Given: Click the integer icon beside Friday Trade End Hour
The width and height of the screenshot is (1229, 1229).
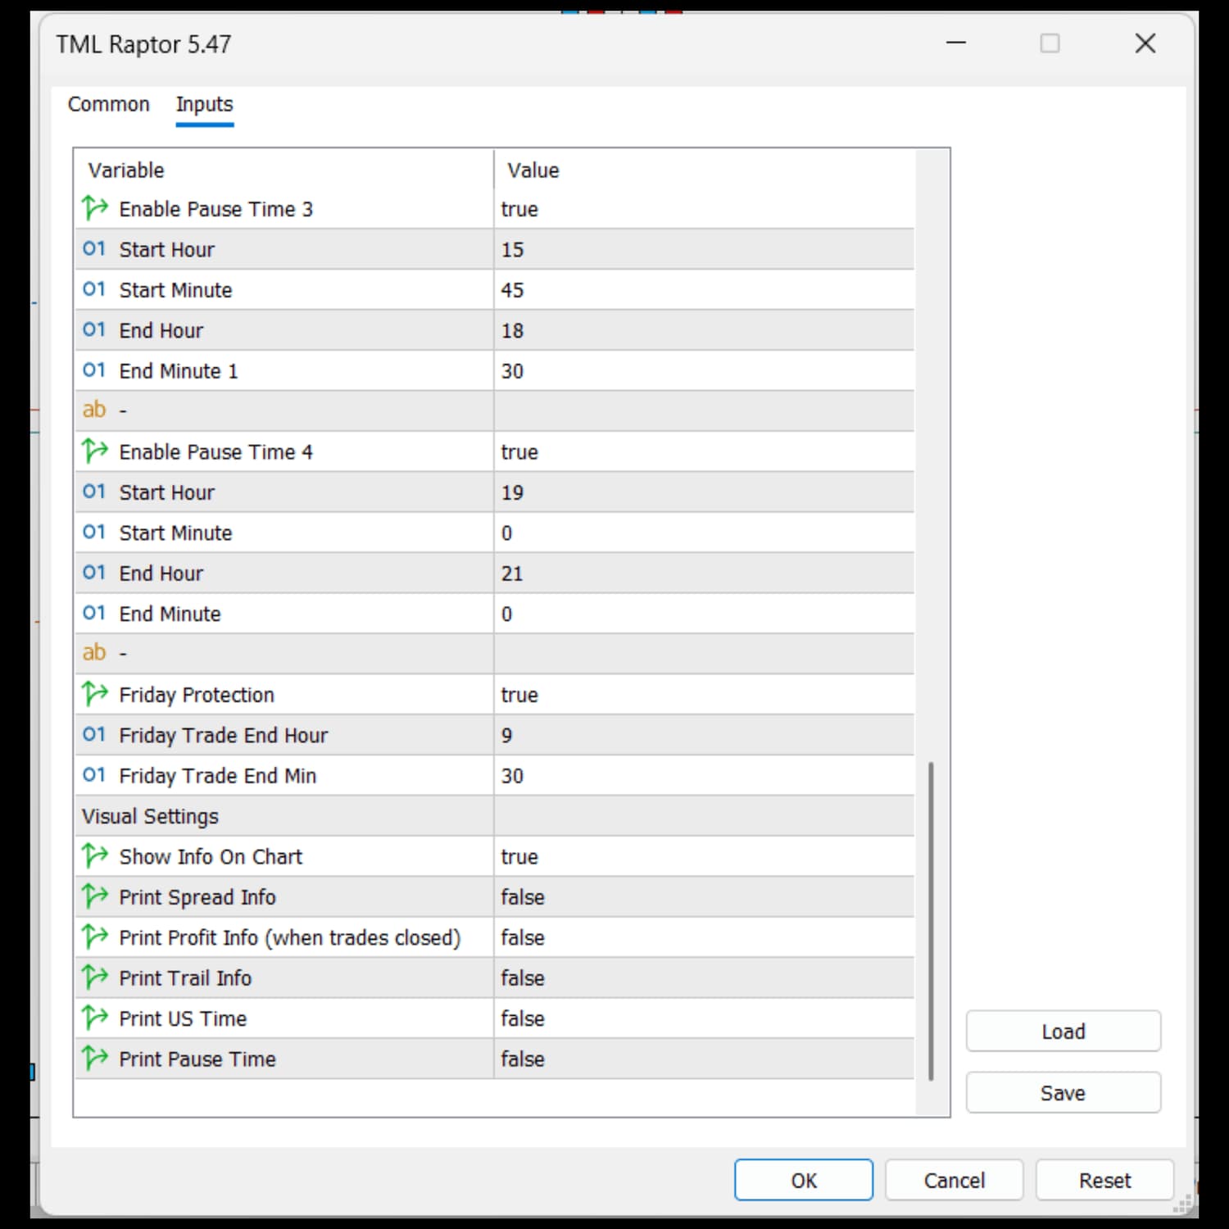Looking at the screenshot, I should point(94,735).
